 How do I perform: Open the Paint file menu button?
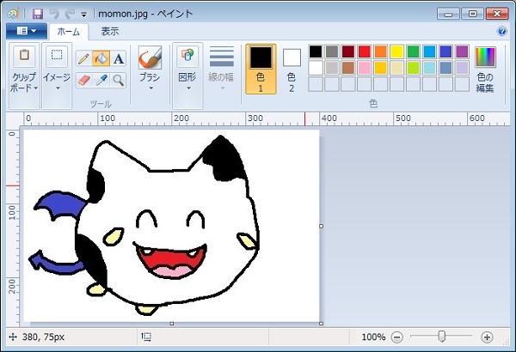[27, 31]
